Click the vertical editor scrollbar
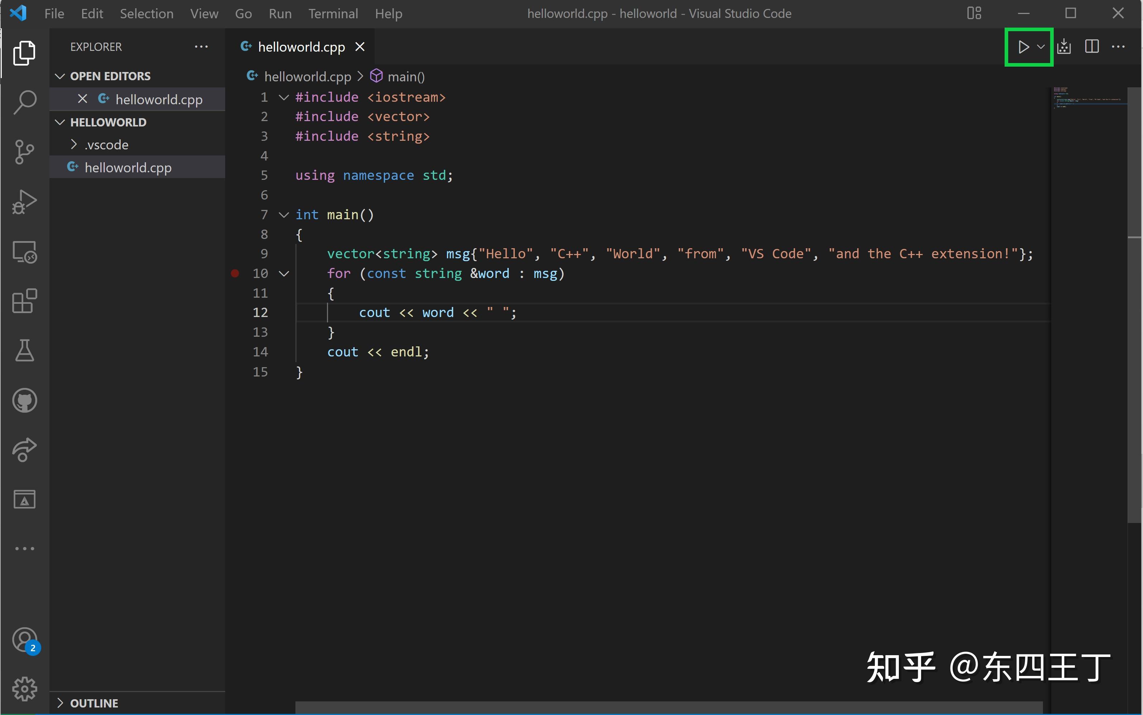The image size is (1143, 715). [1134, 305]
